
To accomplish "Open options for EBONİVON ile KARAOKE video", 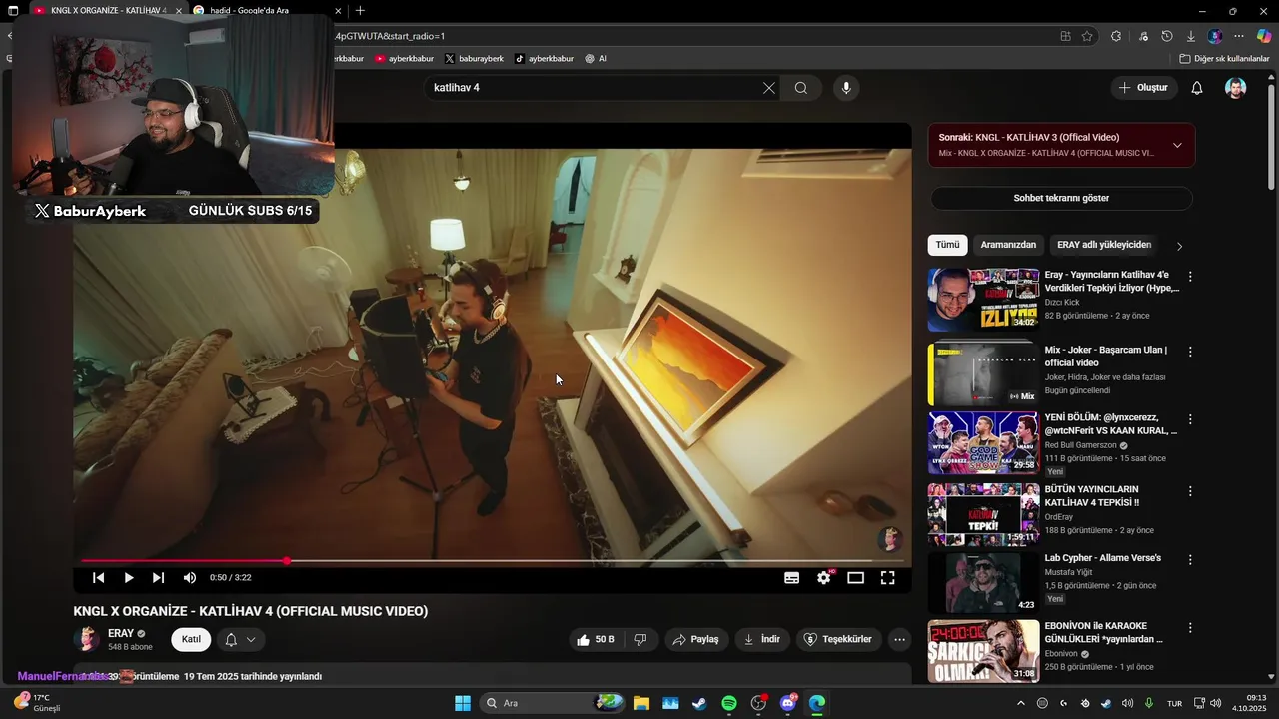I will (1190, 628).
